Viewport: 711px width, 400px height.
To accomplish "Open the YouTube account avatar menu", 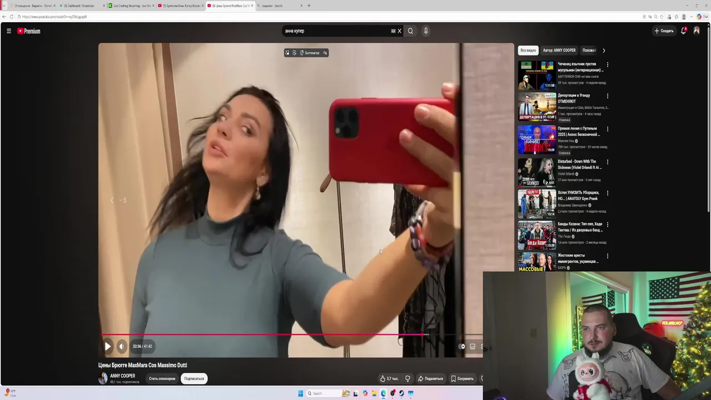I will tap(697, 31).
